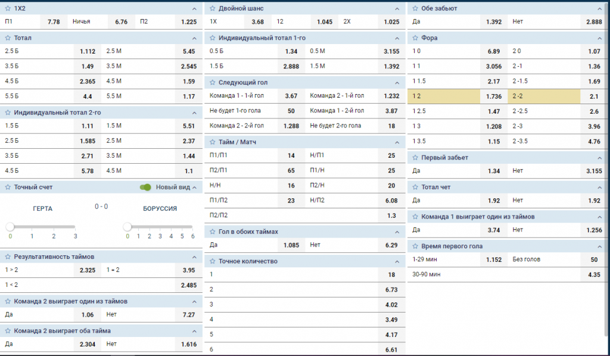Star the Тайм / Матч market
This screenshot has width=610, height=356.
[213, 142]
